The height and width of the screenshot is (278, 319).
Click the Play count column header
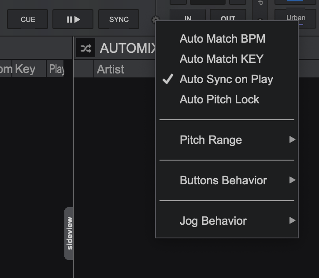pyautogui.click(x=56, y=69)
